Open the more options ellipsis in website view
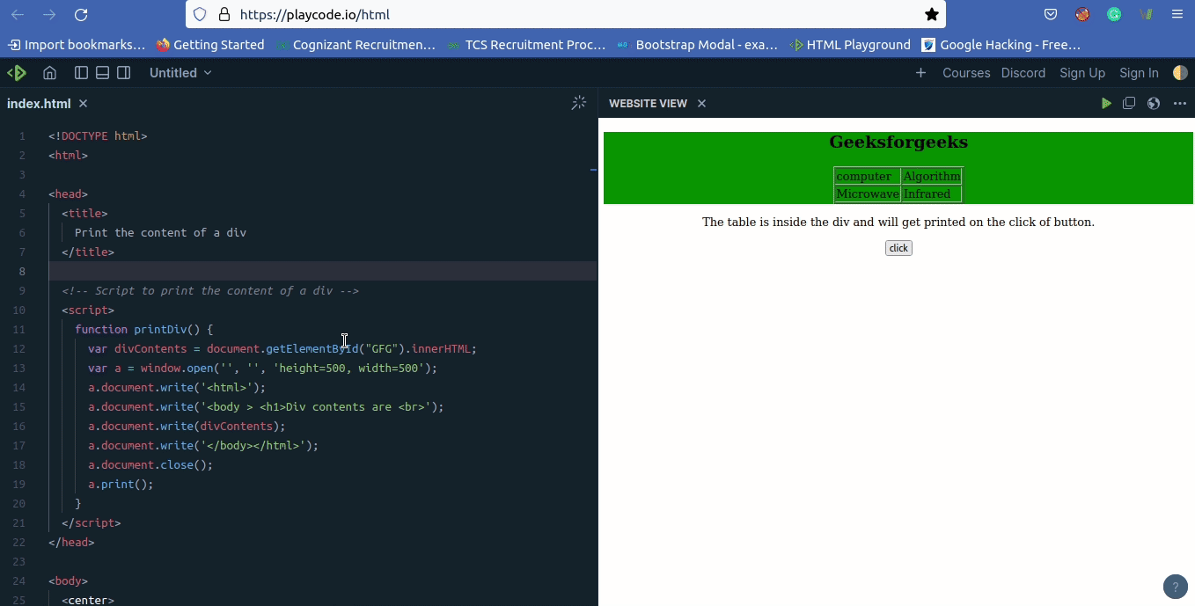The height and width of the screenshot is (606, 1195). 1181,103
